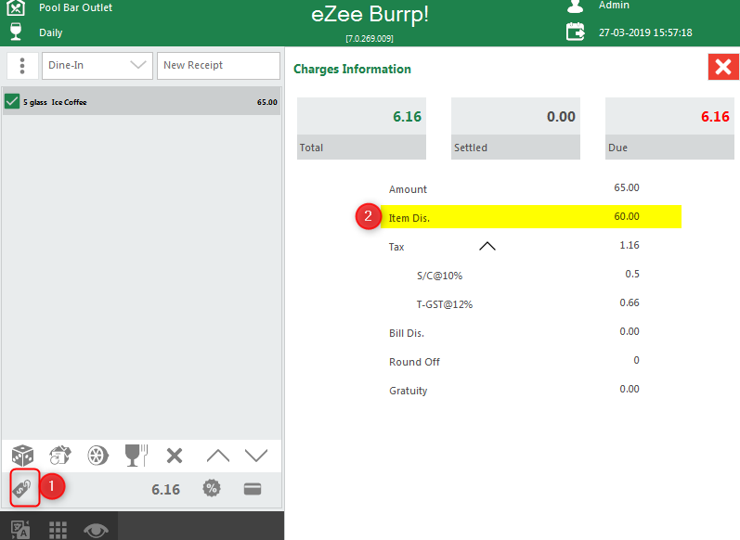The image size is (740, 540).
Task: Click the package box icon in item toolbar
Action: point(60,456)
